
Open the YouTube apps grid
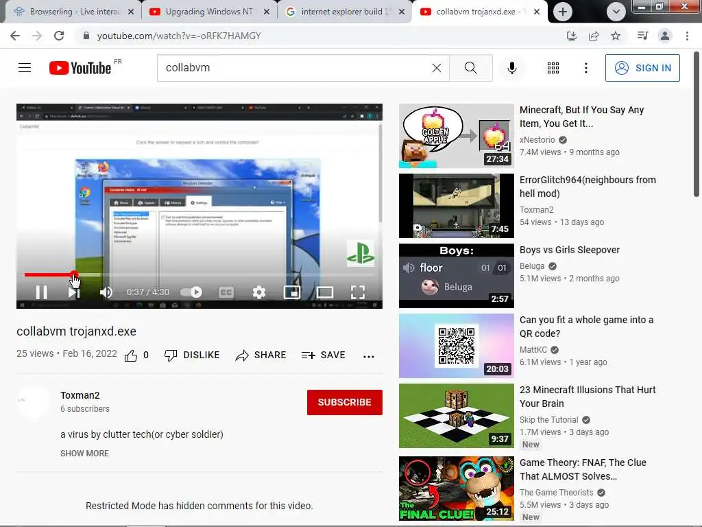pyautogui.click(x=553, y=68)
